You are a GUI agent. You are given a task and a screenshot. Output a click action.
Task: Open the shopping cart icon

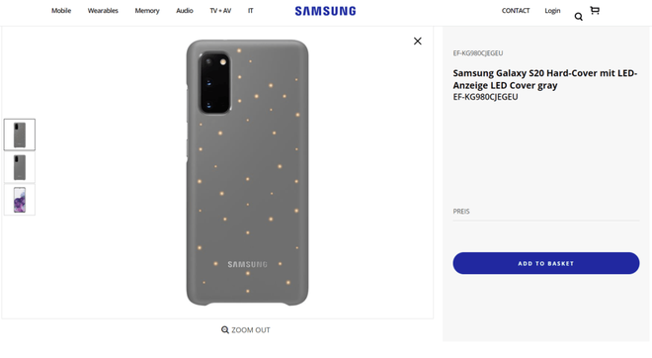pyautogui.click(x=595, y=11)
